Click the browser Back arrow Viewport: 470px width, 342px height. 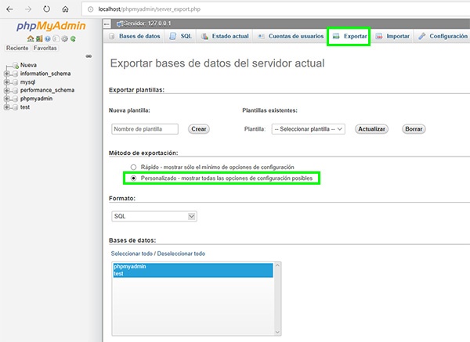[x=9, y=9]
